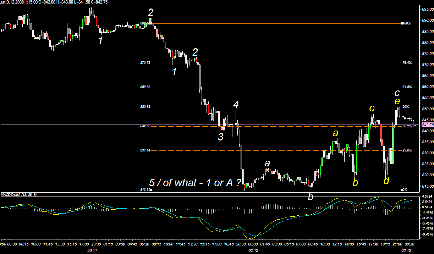Click the 00:00 time axis label
The height and width of the screenshot is (254, 434).
click(253, 244)
